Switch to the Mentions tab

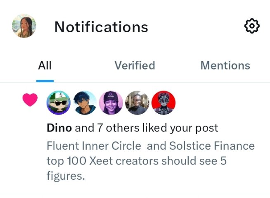click(225, 65)
